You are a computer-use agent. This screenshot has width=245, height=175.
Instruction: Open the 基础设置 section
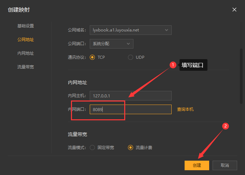[26, 26]
